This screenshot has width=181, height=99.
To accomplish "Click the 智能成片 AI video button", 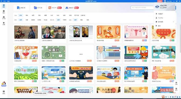I will point(72,8).
